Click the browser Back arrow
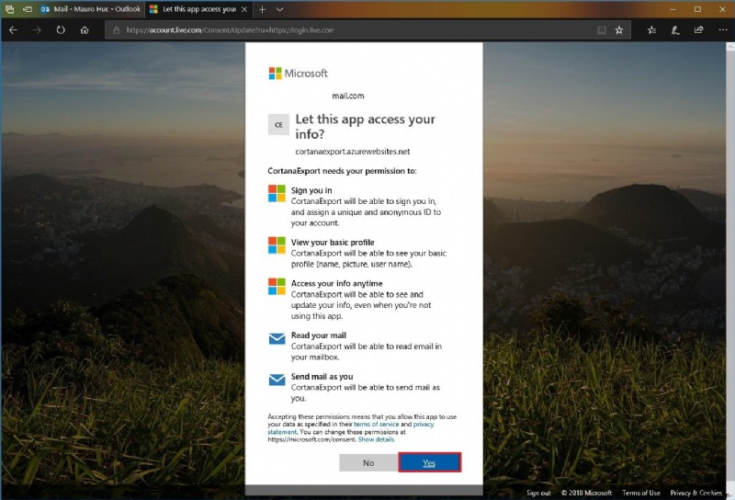This screenshot has height=500, width=735. point(13,30)
